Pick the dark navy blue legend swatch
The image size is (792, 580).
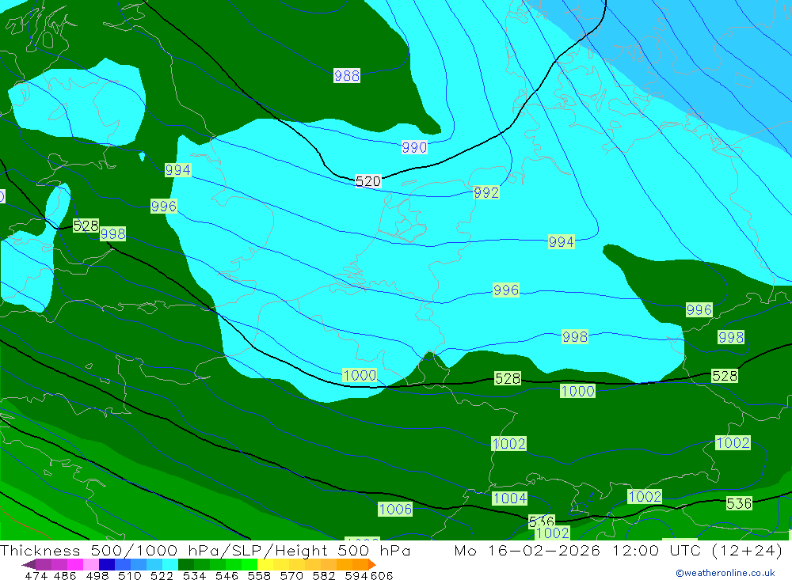[x=107, y=564]
